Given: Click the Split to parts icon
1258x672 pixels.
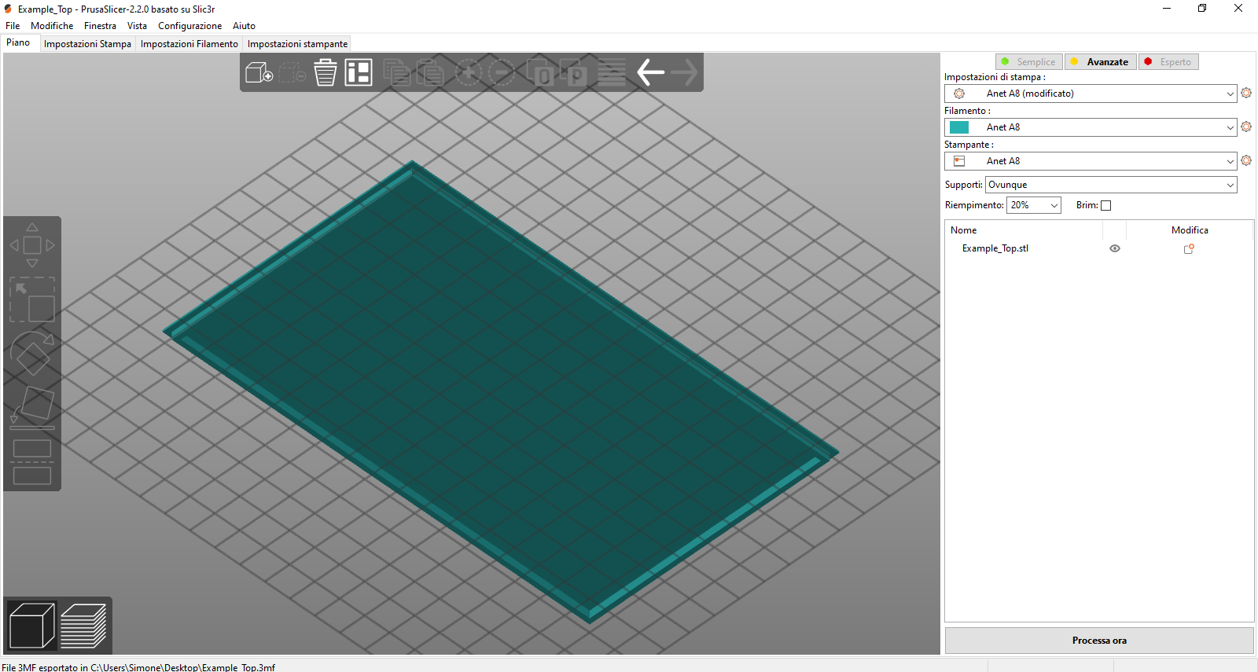Looking at the screenshot, I should (x=573, y=72).
